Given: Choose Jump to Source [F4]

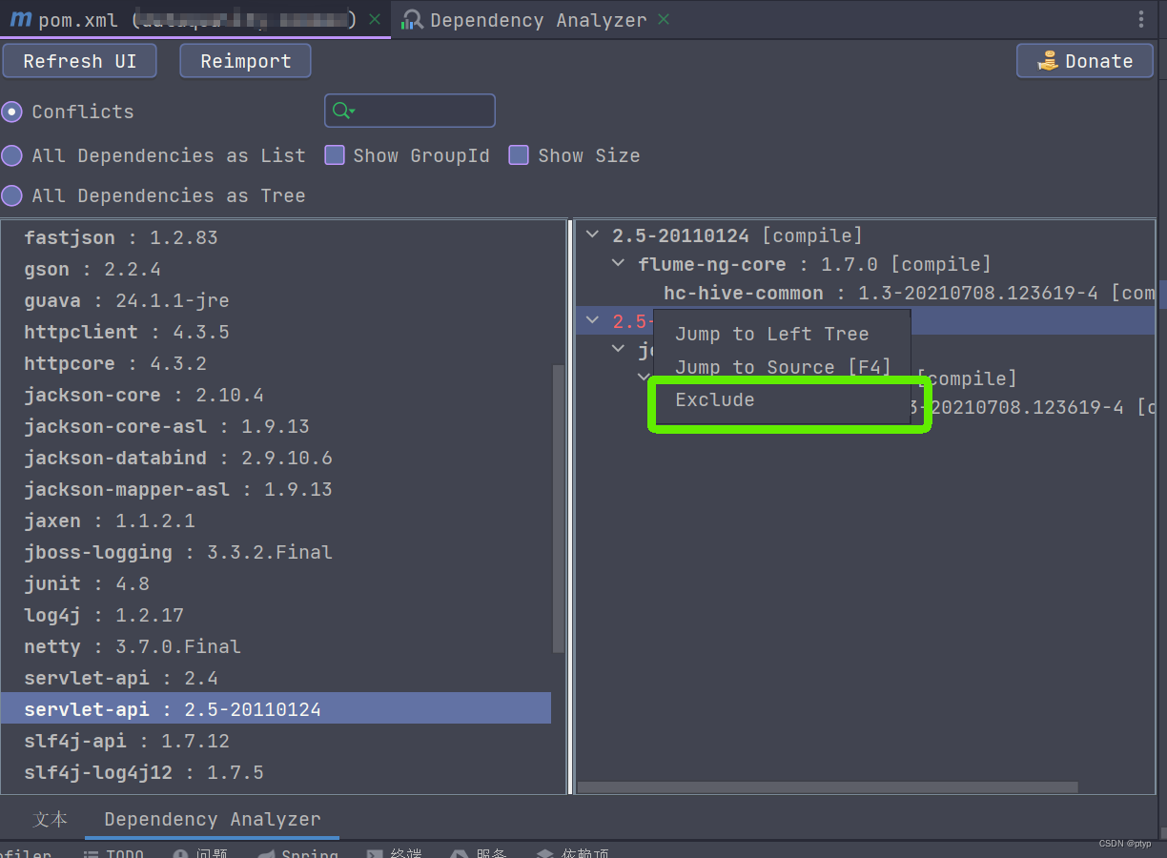Looking at the screenshot, I should tap(782, 367).
